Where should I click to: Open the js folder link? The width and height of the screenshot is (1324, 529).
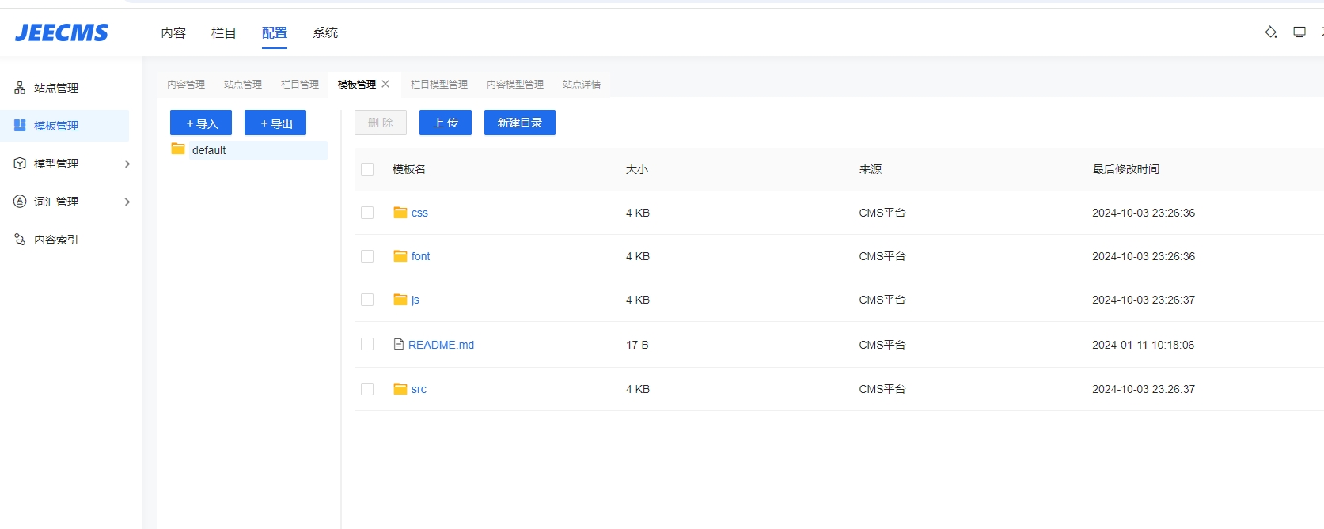coord(415,300)
